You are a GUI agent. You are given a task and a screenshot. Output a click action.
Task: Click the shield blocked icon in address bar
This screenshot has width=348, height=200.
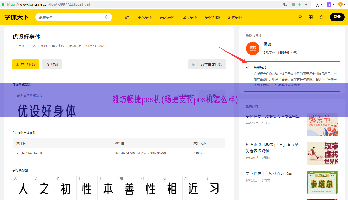click(x=285, y=4)
